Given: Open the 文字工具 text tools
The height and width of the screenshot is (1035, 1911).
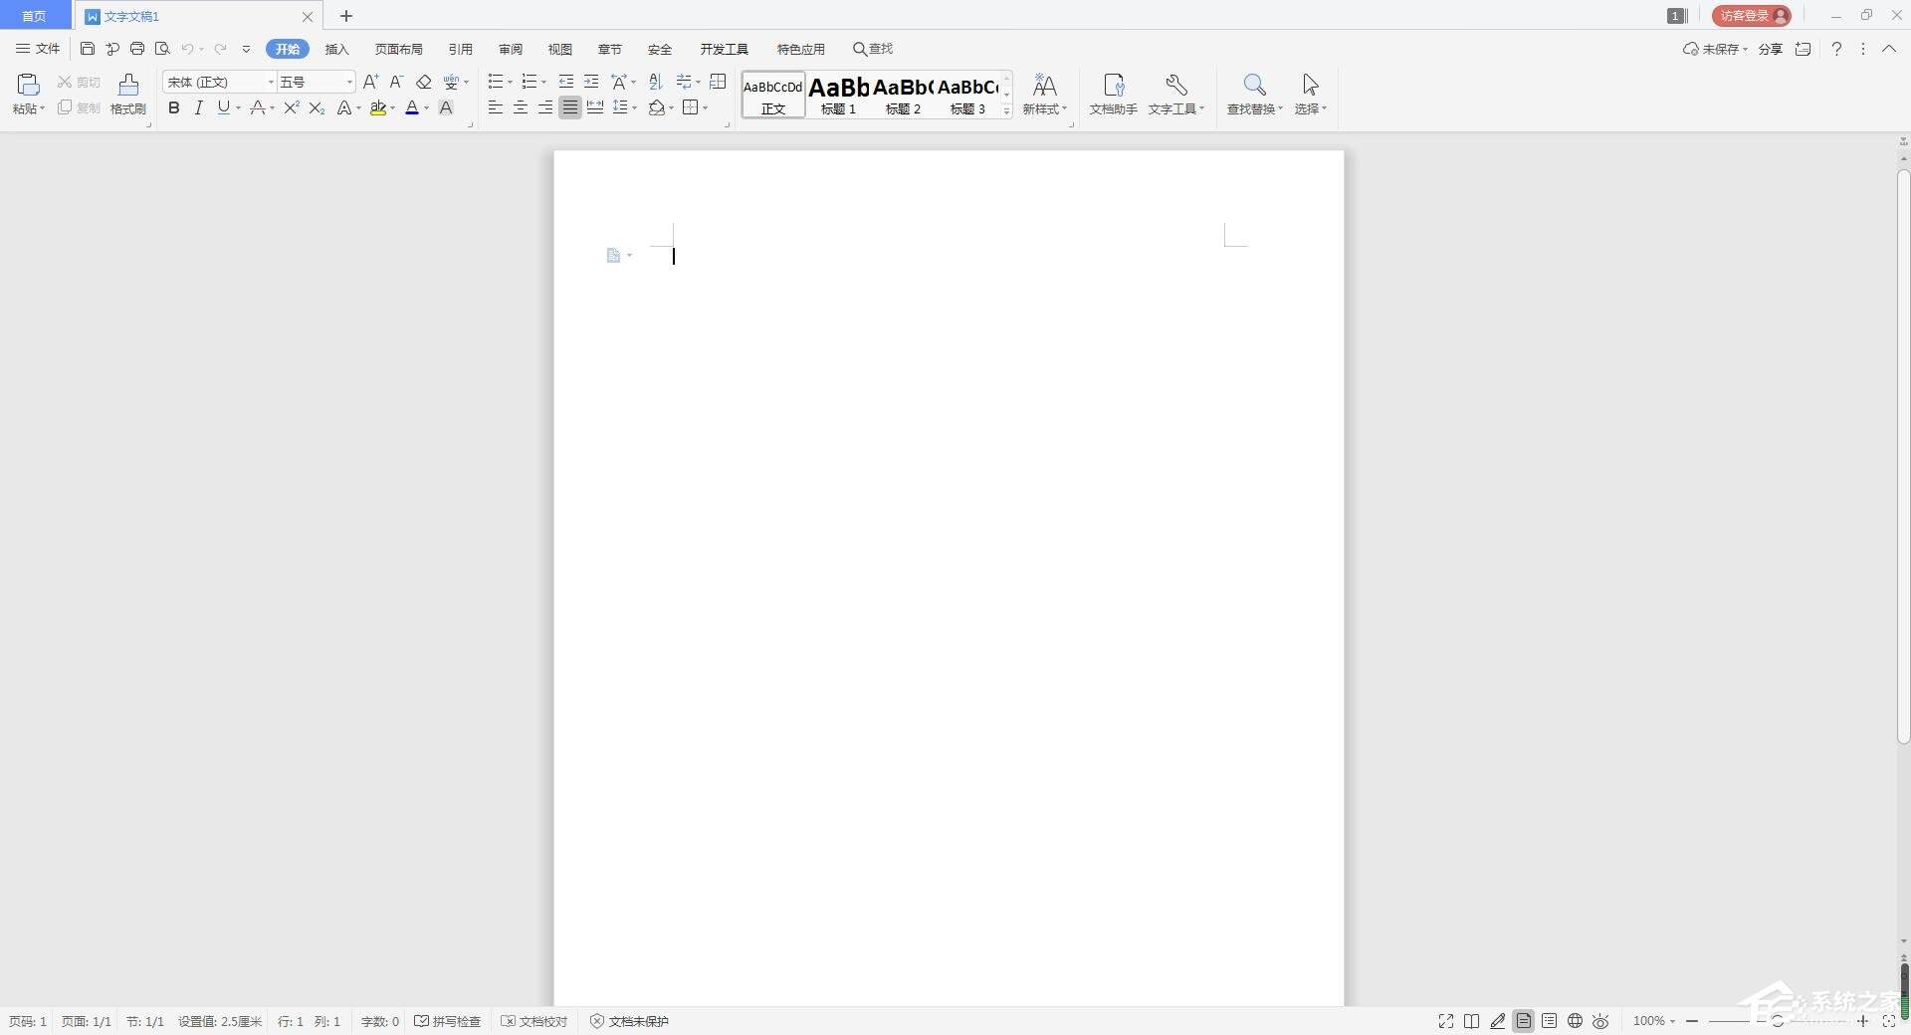Looking at the screenshot, I should 1174,95.
